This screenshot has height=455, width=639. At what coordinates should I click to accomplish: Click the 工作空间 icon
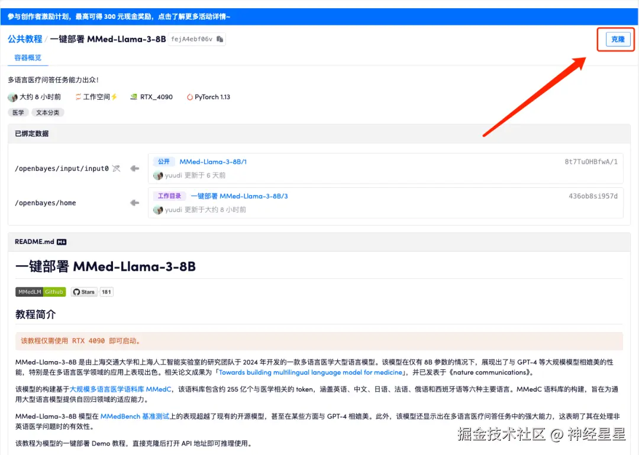[x=78, y=97]
